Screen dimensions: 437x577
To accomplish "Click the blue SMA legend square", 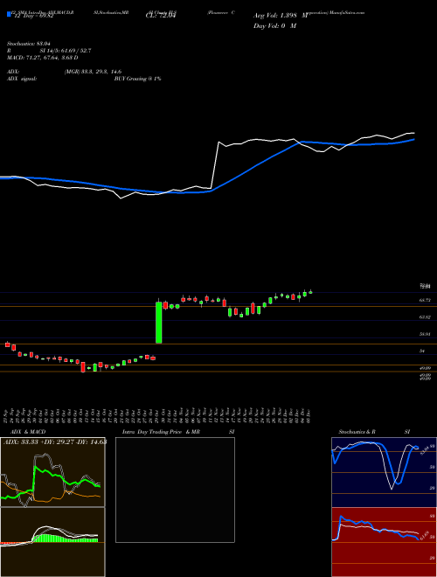I will [x=10, y=14].
